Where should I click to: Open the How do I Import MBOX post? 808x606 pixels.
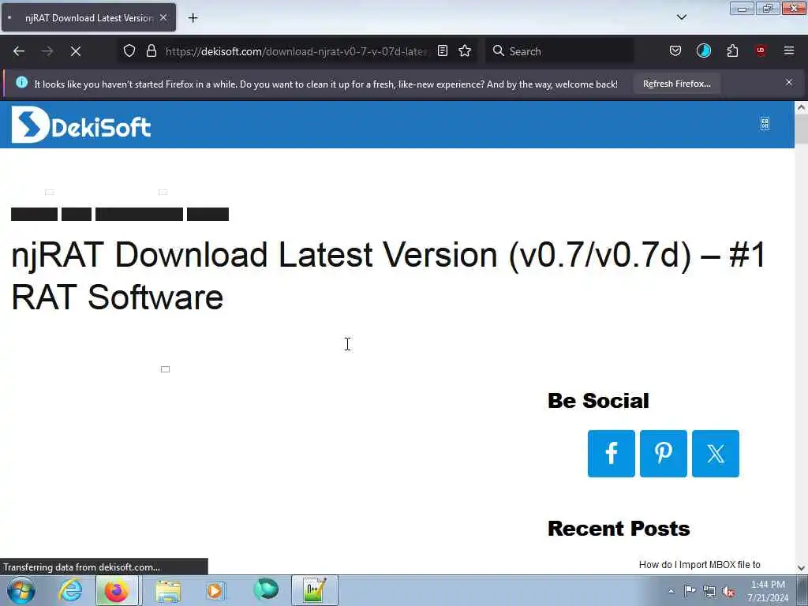click(699, 565)
